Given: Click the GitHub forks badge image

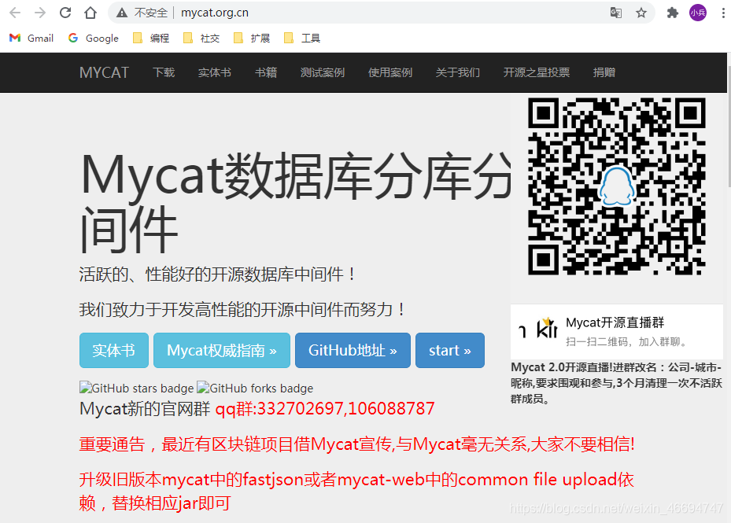Looking at the screenshot, I should [x=255, y=388].
